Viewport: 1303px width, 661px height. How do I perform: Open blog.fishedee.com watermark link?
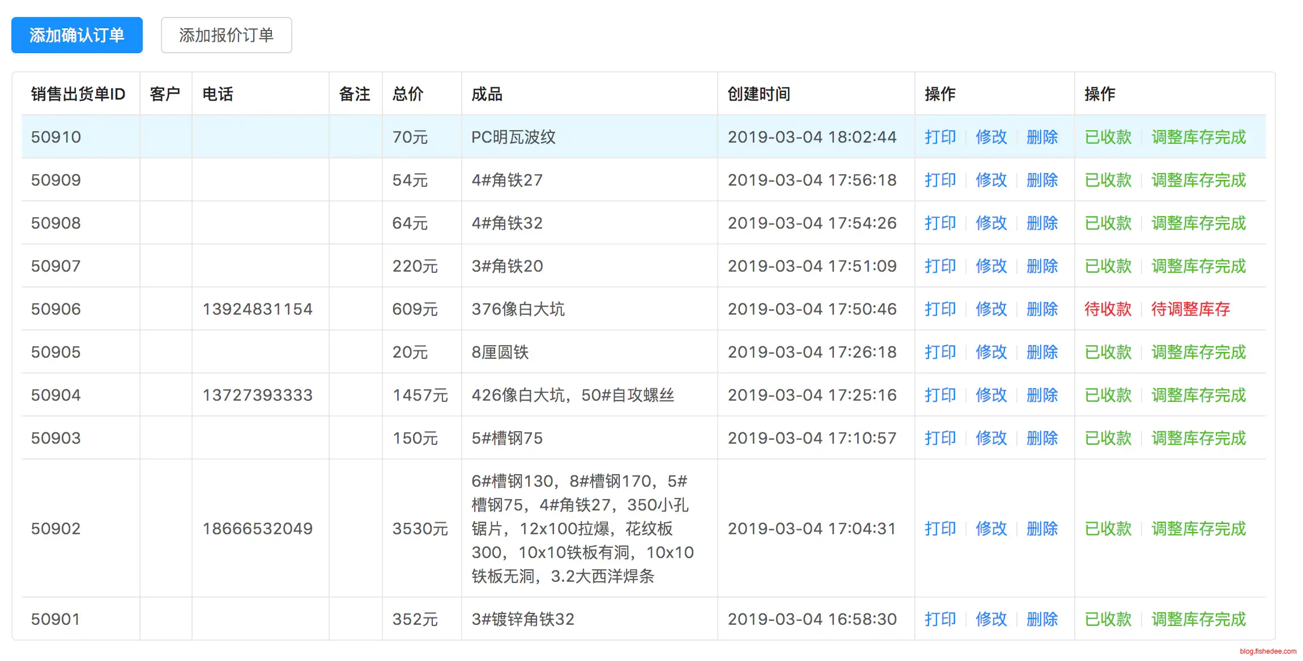click(1267, 651)
